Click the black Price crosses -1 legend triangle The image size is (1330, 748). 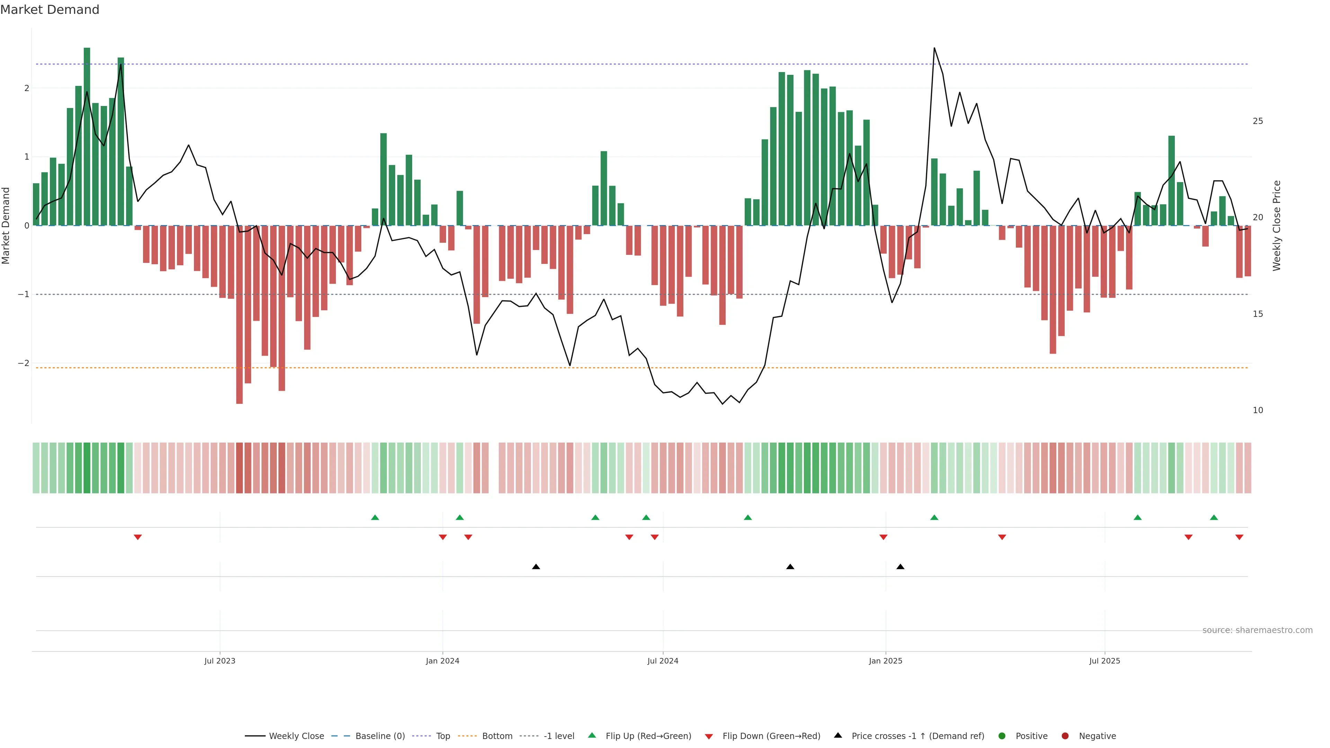[x=838, y=736]
